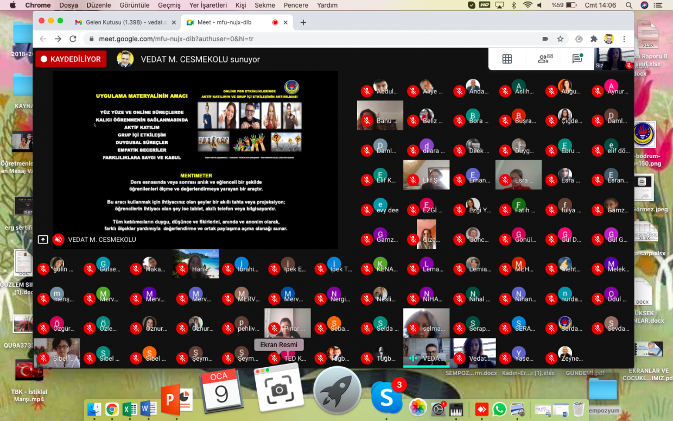Open the Trash in the Dock
The height and width of the screenshot is (421, 673).
coord(579,409)
